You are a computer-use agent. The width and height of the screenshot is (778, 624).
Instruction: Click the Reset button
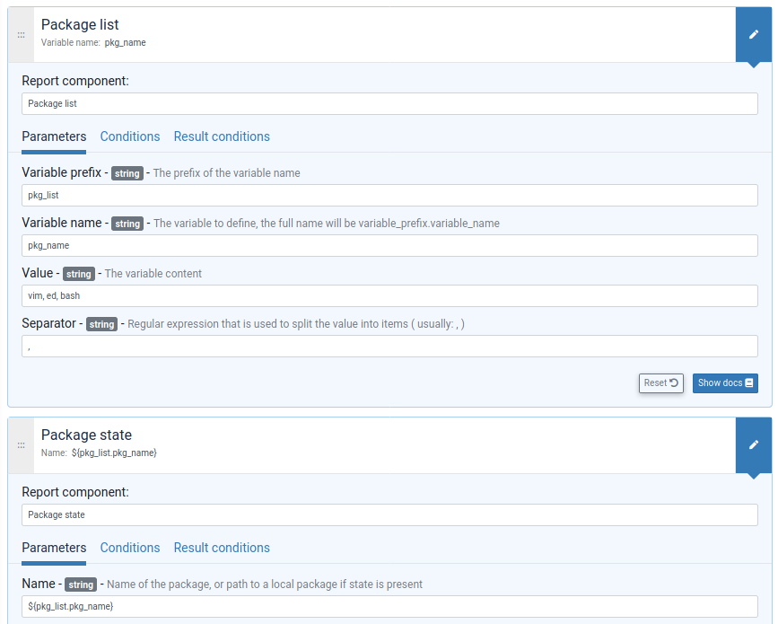pyautogui.click(x=661, y=382)
